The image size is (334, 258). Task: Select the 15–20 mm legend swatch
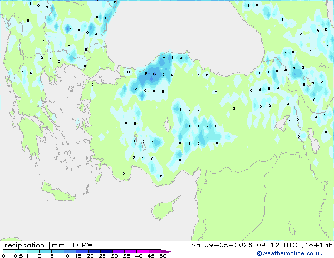[x=82, y=251]
